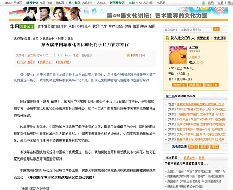Open 解放牛网首页 in the top bar
Image resolution: width=233 pixels, height=190 pixels.
tap(14, 3)
